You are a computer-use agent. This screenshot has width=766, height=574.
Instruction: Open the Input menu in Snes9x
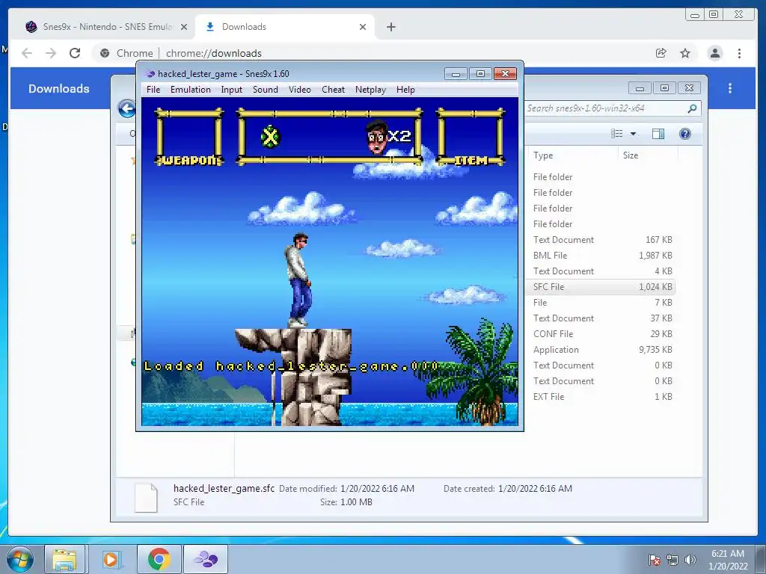click(x=231, y=90)
